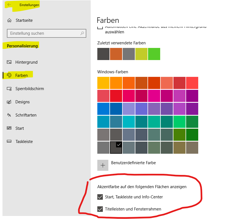Click the Start tiles icon
The height and width of the screenshot is (219, 228).
click(x=9, y=128)
